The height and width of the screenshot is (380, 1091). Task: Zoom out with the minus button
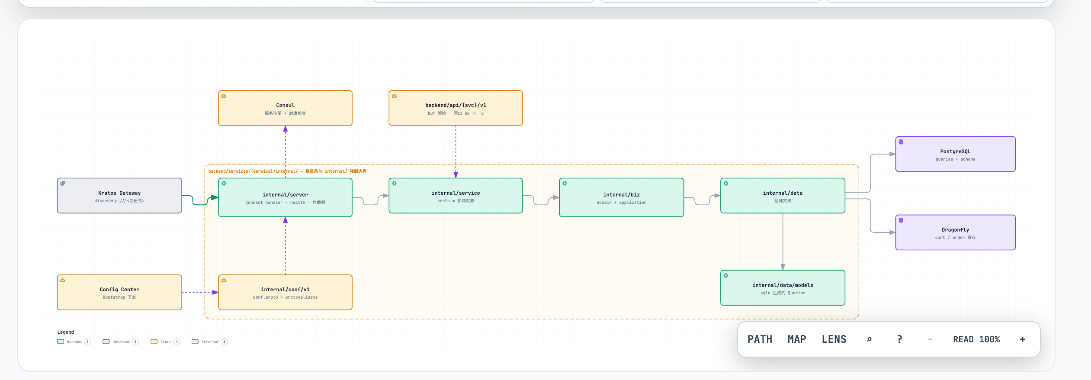(930, 339)
